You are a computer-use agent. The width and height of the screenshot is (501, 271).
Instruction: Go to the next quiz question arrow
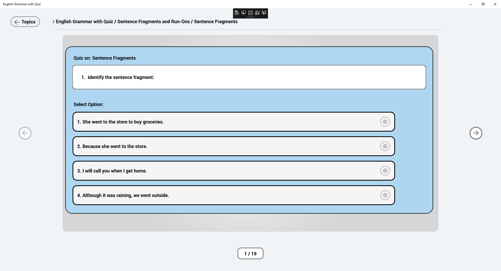476,133
